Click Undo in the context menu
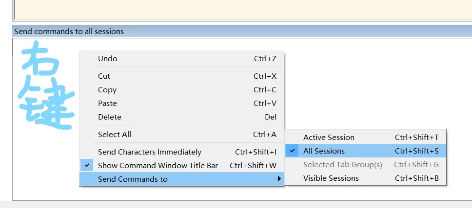Screen dimensions: 472x208 pyautogui.click(x=108, y=59)
